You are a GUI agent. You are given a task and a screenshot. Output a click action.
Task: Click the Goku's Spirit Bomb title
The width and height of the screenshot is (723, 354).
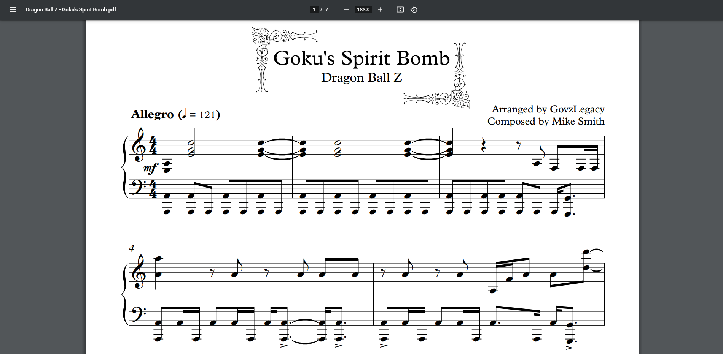[x=361, y=58]
